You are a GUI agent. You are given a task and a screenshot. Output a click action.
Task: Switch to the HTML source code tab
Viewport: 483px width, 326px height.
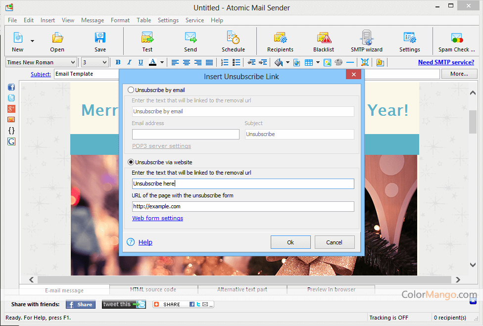(153, 289)
